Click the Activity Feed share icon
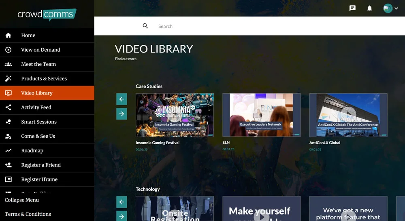 tap(8, 107)
